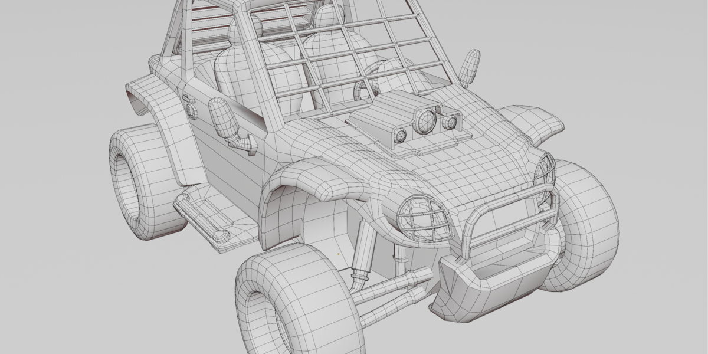Select the larger round intake on hood scoop

click(425, 120)
